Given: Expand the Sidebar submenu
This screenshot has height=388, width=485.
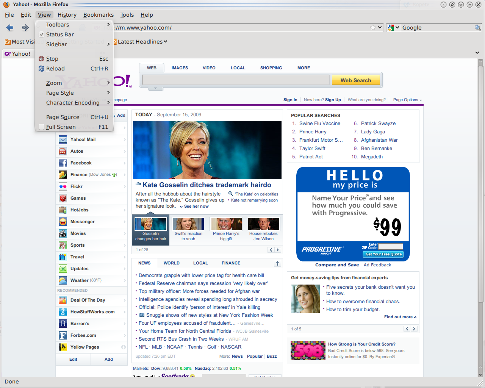Looking at the screenshot, I should [74, 44].
